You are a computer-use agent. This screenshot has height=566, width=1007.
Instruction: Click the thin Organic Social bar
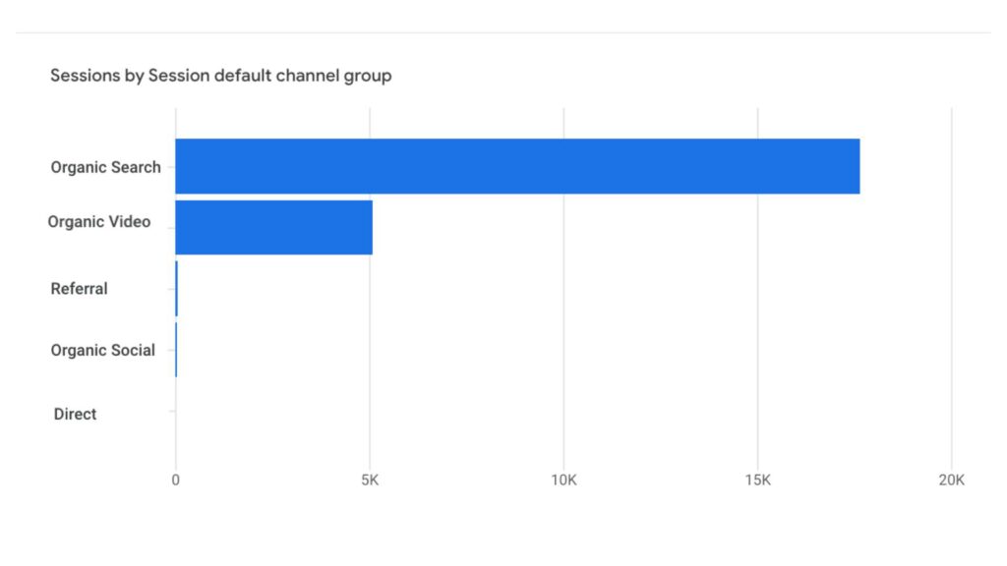[x=176, y=350]
